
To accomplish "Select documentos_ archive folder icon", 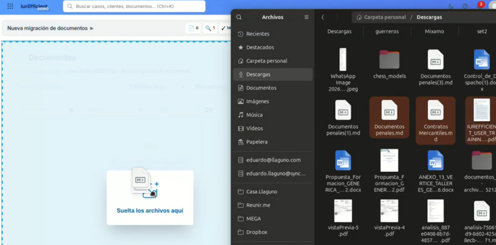I will click(x=482, y=161).
